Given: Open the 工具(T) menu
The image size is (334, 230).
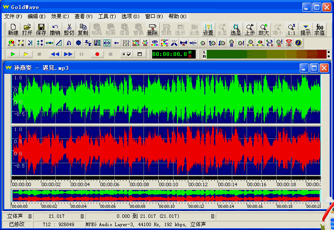Looking at the screenshot, I should pos(107,16).
